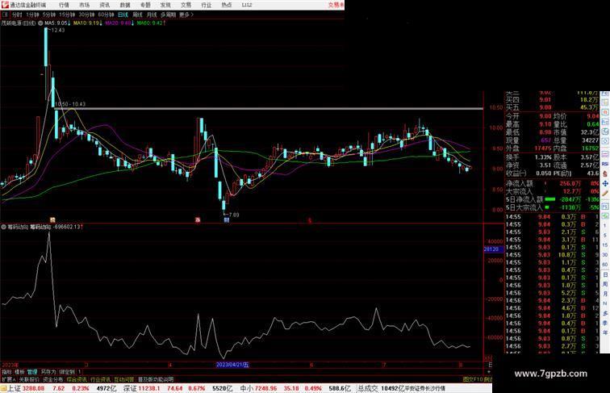The width and height of the screenshot is (610, 393).
Task: Click the clock icon in the right sidebar
Action: [605, 141]
